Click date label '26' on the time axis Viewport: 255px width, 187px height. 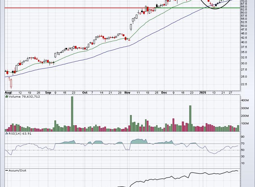coord(38,93)
